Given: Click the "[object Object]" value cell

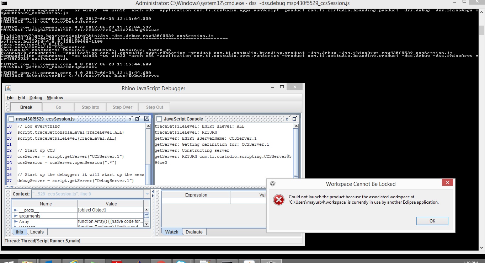Looking at the screenshot, I should 111,210.
